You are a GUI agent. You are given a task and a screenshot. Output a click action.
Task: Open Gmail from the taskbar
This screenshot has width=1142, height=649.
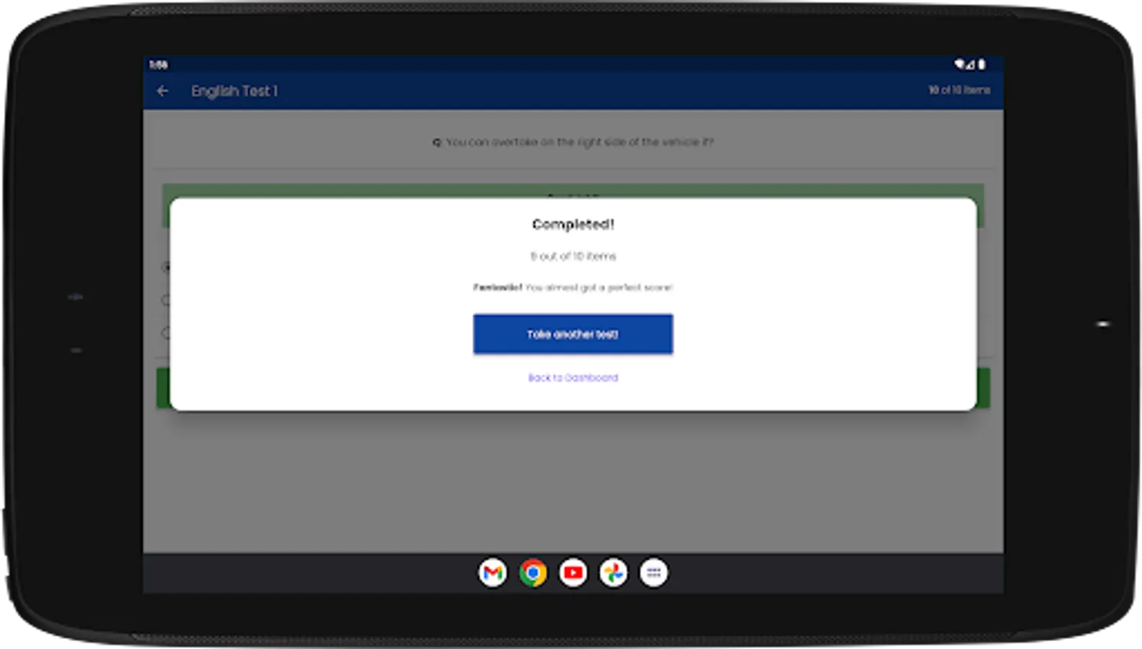(x=492, y=573)
